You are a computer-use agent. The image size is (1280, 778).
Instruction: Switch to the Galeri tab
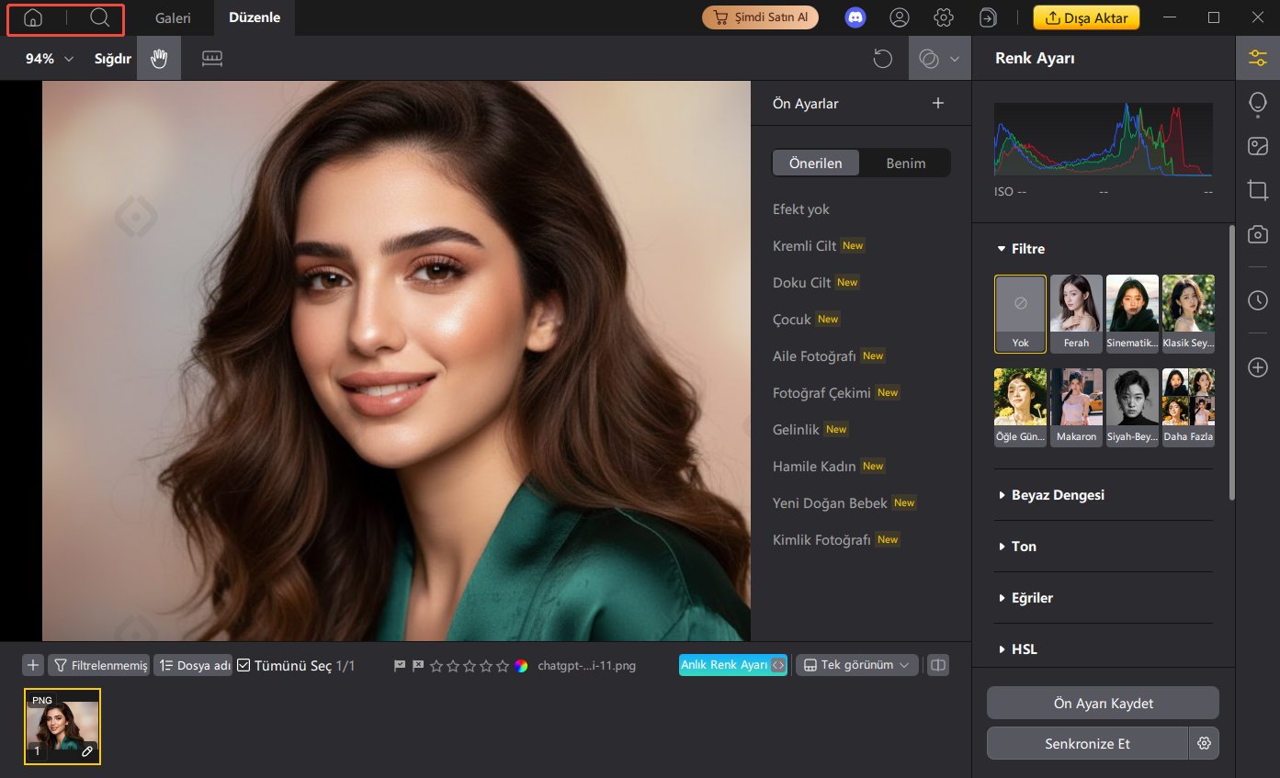coord(171,17)
